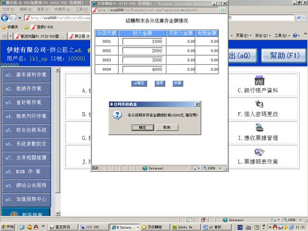Close the message dialog with X
Image resolution: width=308 pixels, height=231 pixels.
click(x=197, y=105)
